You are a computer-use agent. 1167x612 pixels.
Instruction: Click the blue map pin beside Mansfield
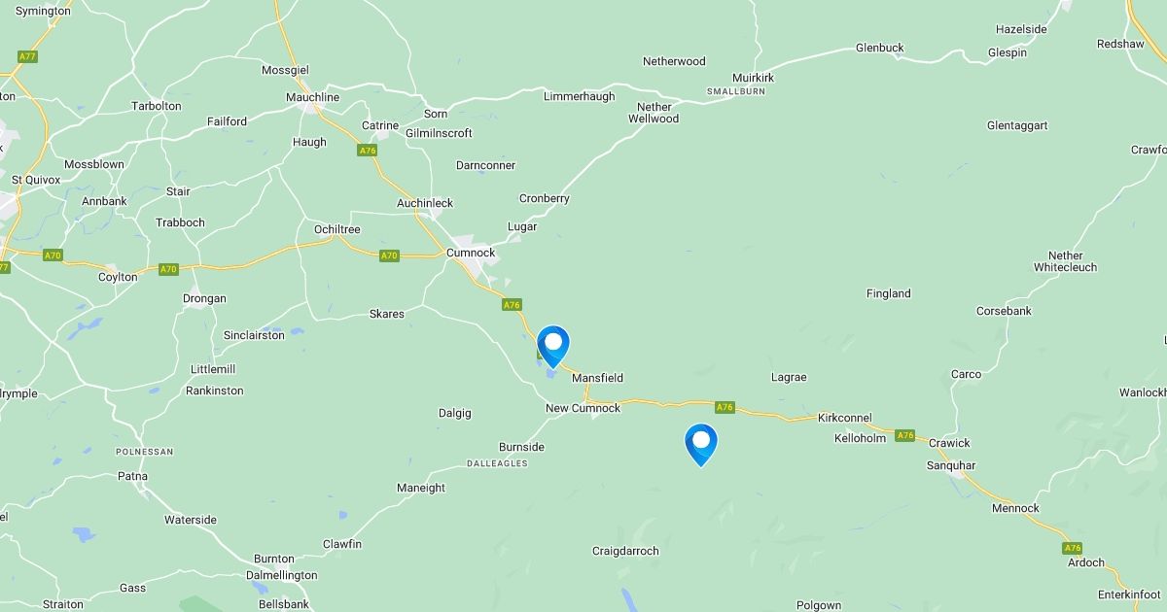coord(553,346)
